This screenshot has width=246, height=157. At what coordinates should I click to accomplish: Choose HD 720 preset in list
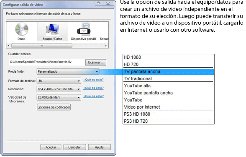point(168,64)
